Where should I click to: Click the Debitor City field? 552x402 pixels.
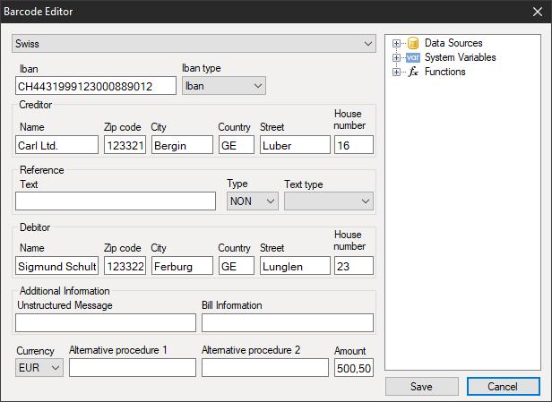(x=182, y=266)
